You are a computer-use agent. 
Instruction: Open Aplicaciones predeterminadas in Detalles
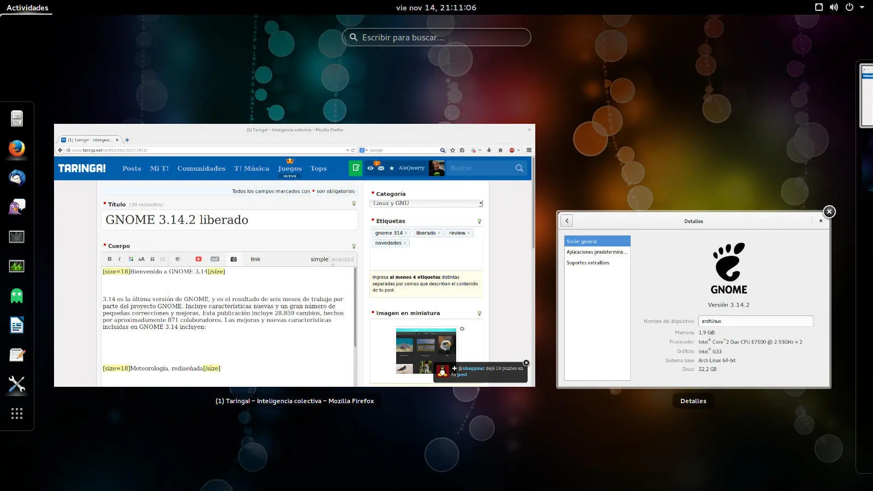coord(597,252)
